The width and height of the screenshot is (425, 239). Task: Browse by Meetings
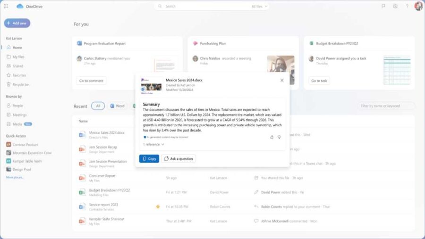click(19, 115)
